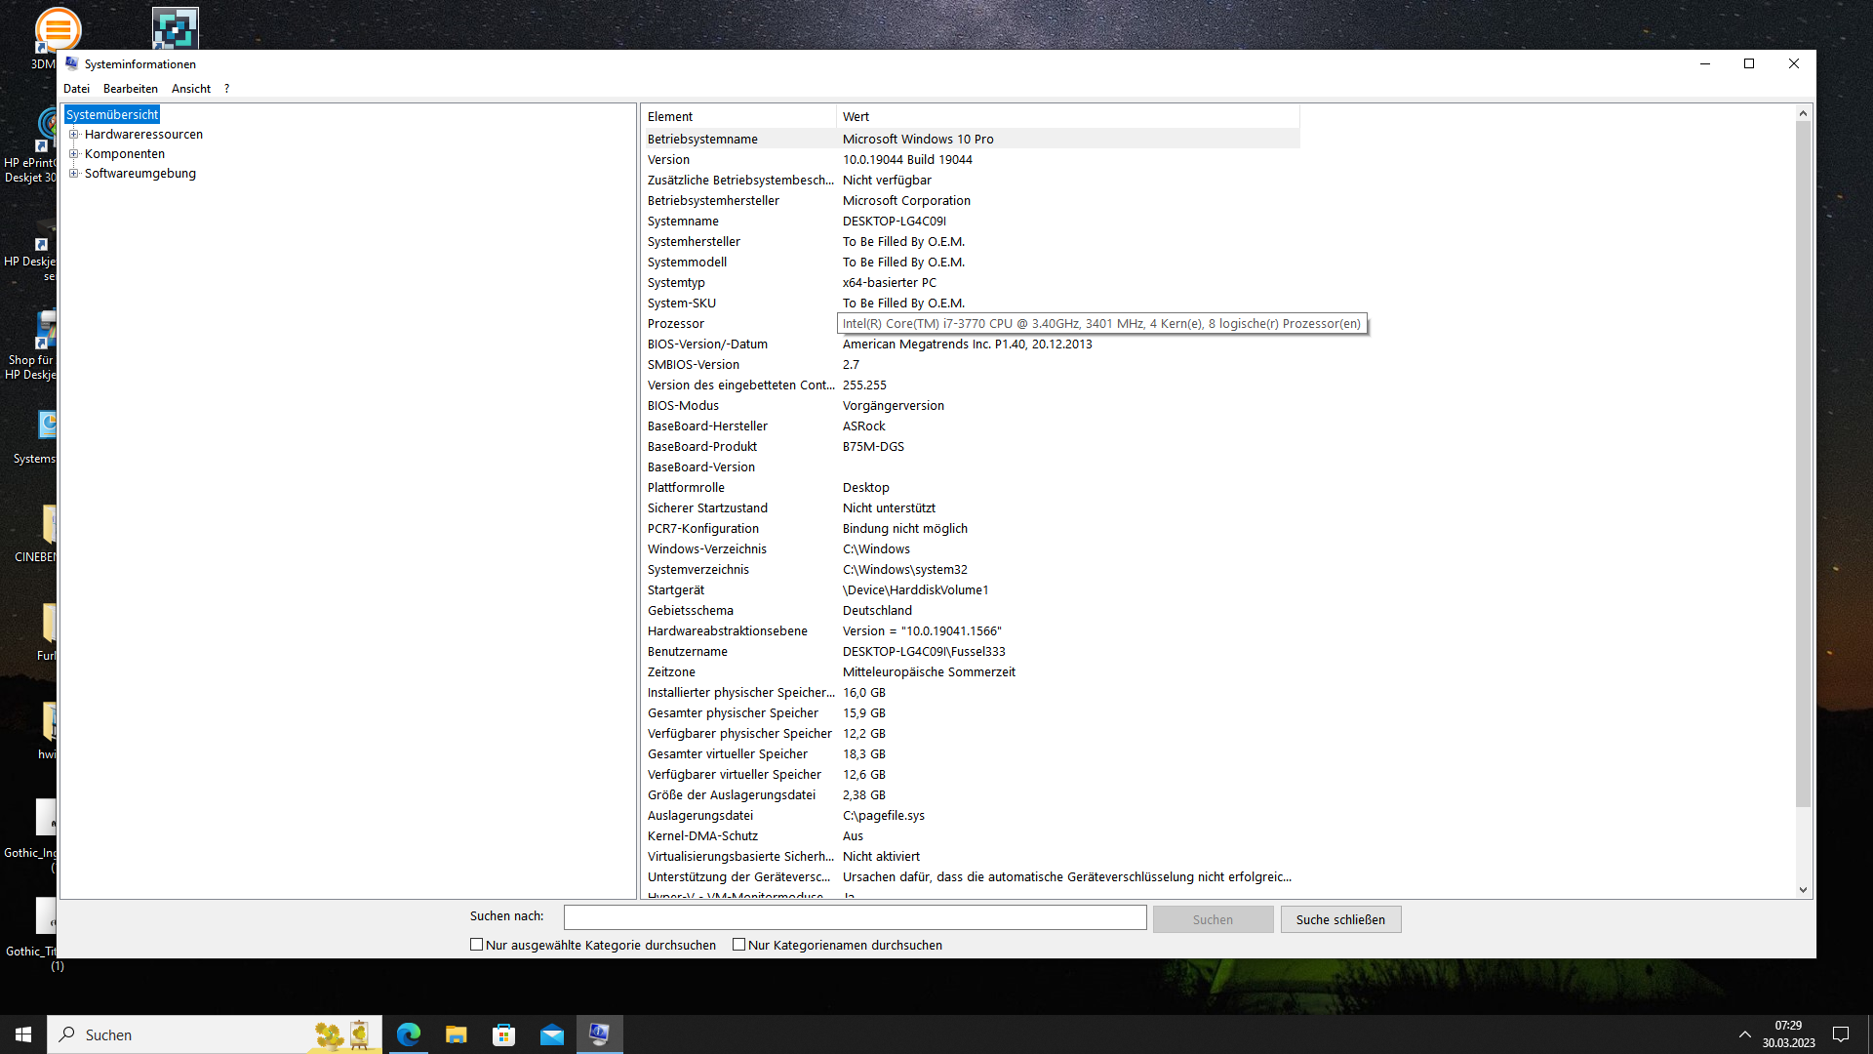
Task: Click the 'Suchen nach' input field
Action: coord(855,917)
